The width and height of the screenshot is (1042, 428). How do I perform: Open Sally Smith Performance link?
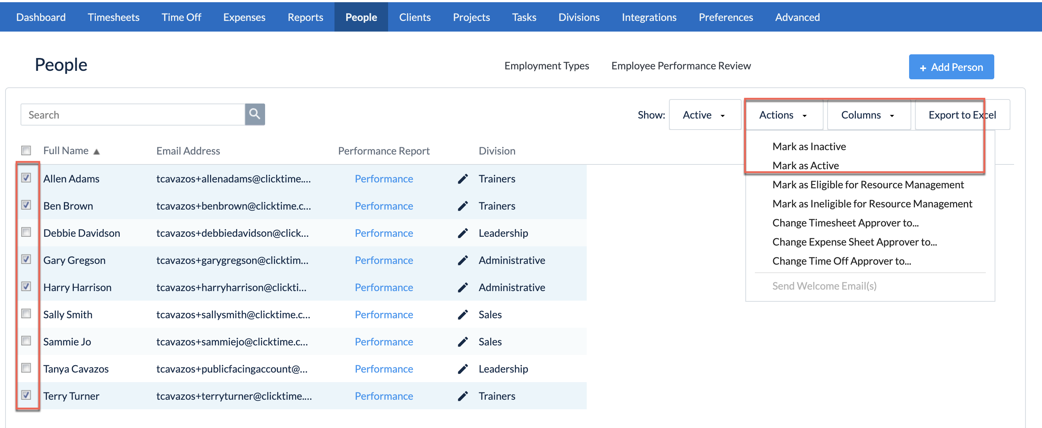(384, 314)
